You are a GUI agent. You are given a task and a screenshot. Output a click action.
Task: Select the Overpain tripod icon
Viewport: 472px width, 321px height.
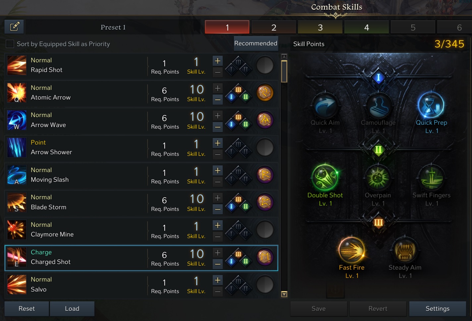coord(378,178)
